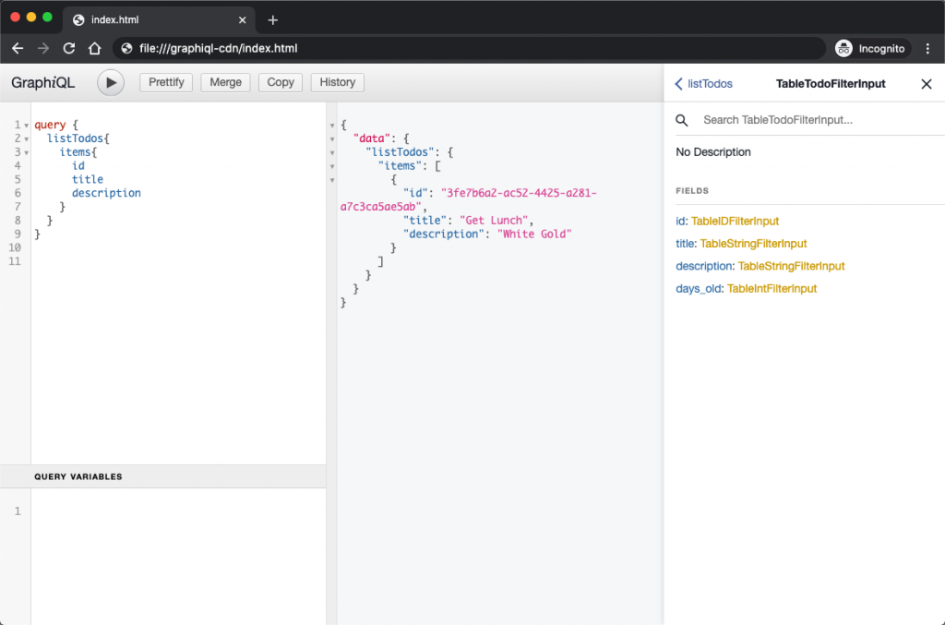Screen dimensions: 945x625
Task: Collapse the items block in query editor
Action: tap(27, 152)
